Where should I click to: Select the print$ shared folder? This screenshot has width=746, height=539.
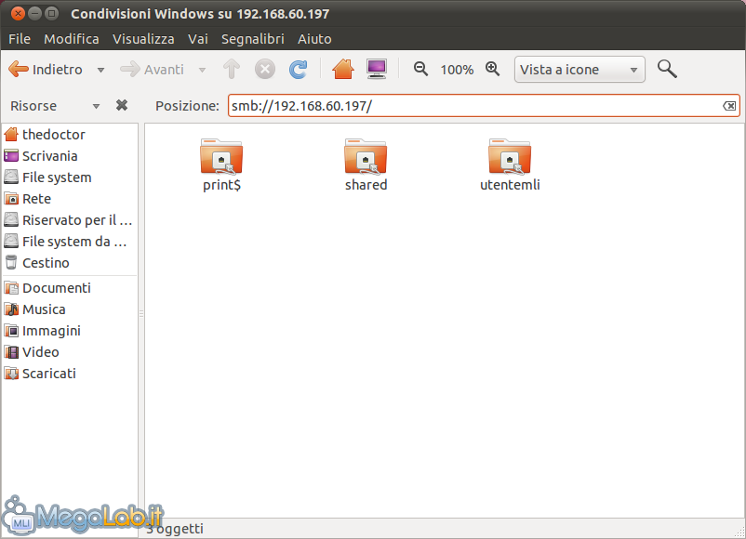coord(221,164)
